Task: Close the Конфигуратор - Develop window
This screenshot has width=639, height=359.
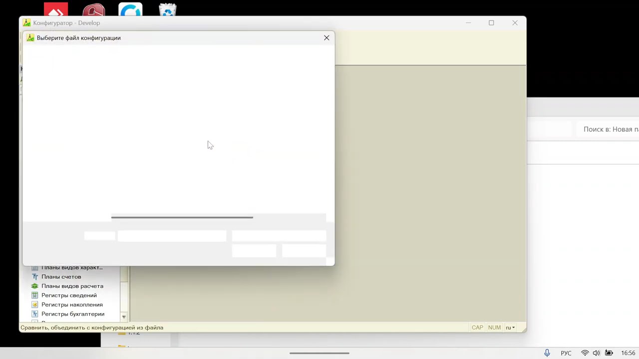Action: tap(515, 23)
